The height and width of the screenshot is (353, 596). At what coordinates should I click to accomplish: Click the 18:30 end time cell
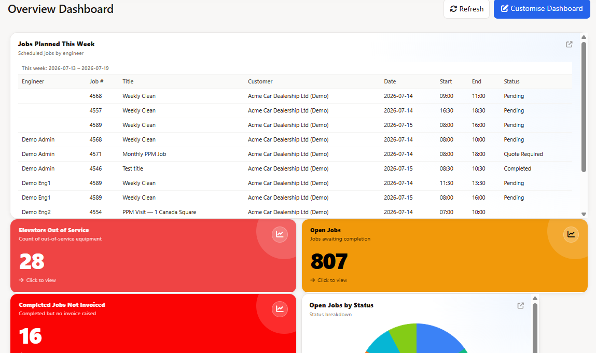click(479, 110)
